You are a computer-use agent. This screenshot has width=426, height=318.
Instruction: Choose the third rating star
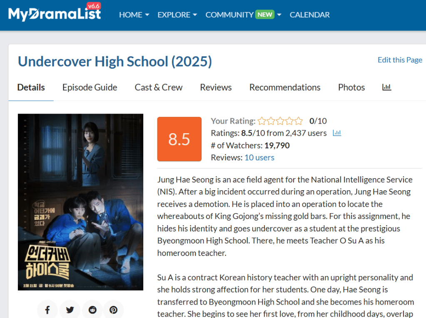280,121
